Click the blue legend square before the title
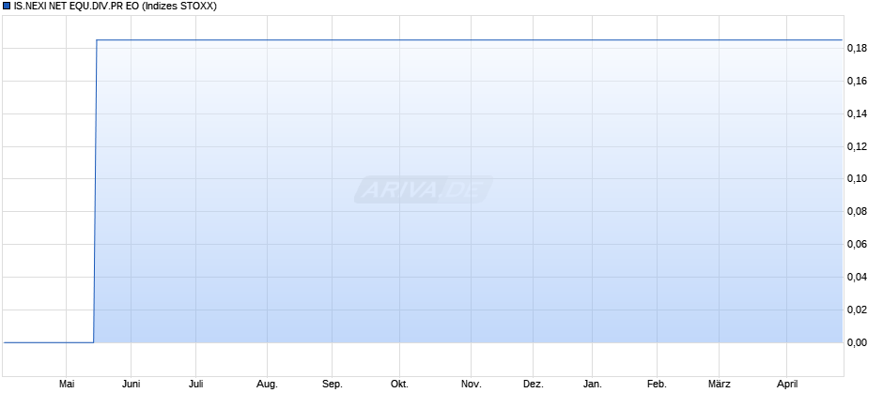The width and height of the screenshot is (883, 408). pos(7,7)
